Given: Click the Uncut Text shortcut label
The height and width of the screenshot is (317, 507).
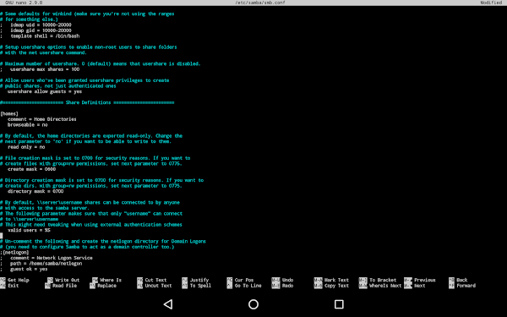Looking at the screenshot, I should (x=158, y=286).
